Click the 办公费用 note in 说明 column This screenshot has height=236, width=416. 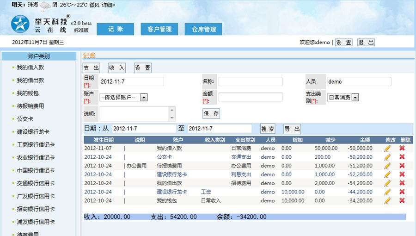[x=136, y=166]
